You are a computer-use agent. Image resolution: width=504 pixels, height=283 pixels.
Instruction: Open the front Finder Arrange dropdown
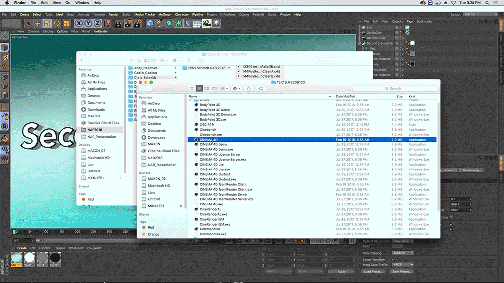click(224, 88)
